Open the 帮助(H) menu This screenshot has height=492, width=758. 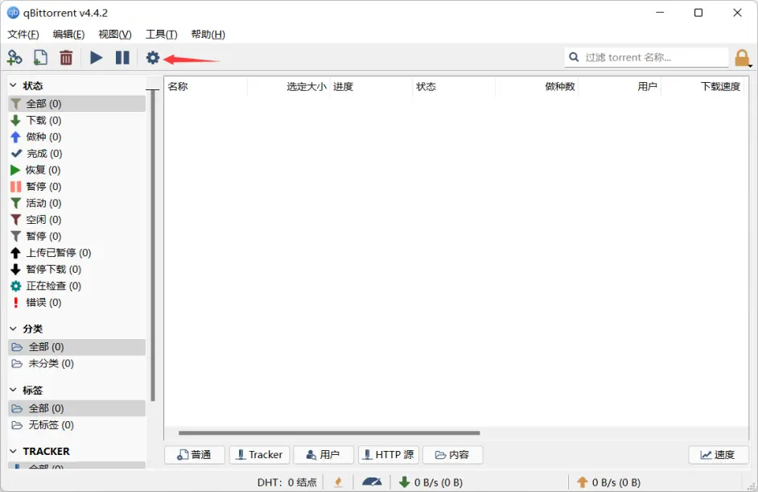pos(208,35)
